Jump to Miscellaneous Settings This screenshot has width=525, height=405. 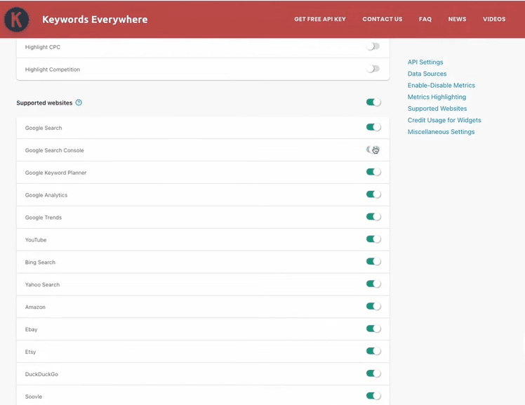441,132
